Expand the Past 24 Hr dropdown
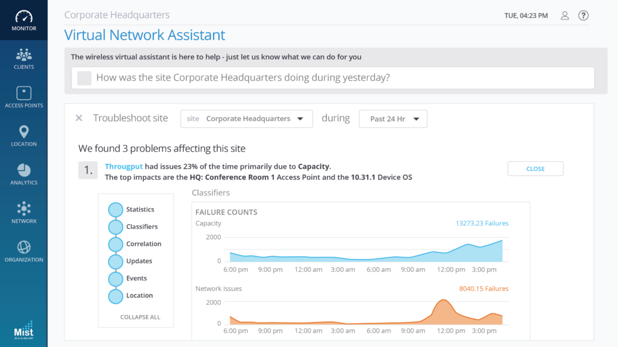The height and width of the screenshot is (347, 618). coord(393,119)
